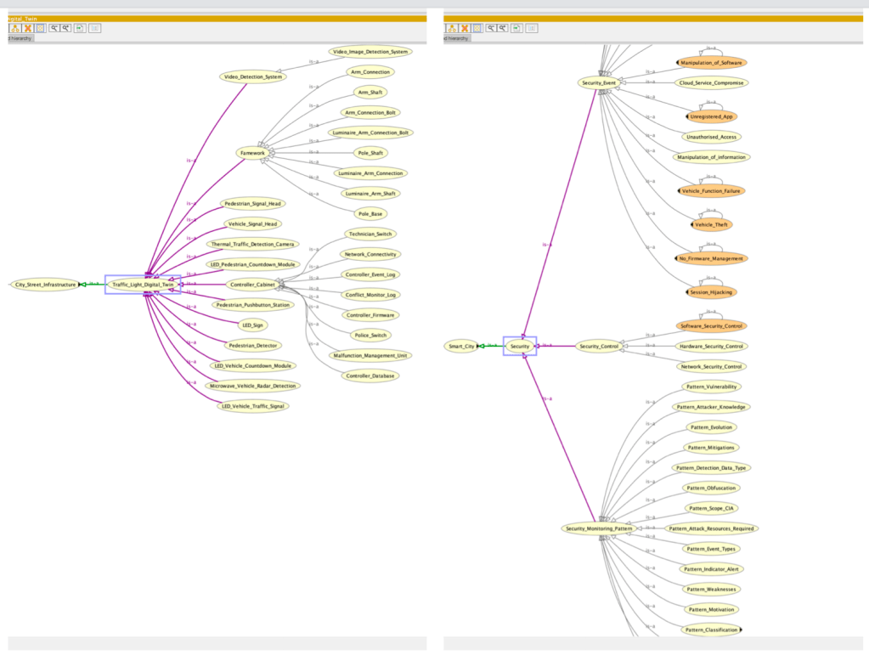Image resolution: width=869 pixels, height=661 pixels.
Task: Expand arrow on Vehicle_Theft node
Action: 691,224
